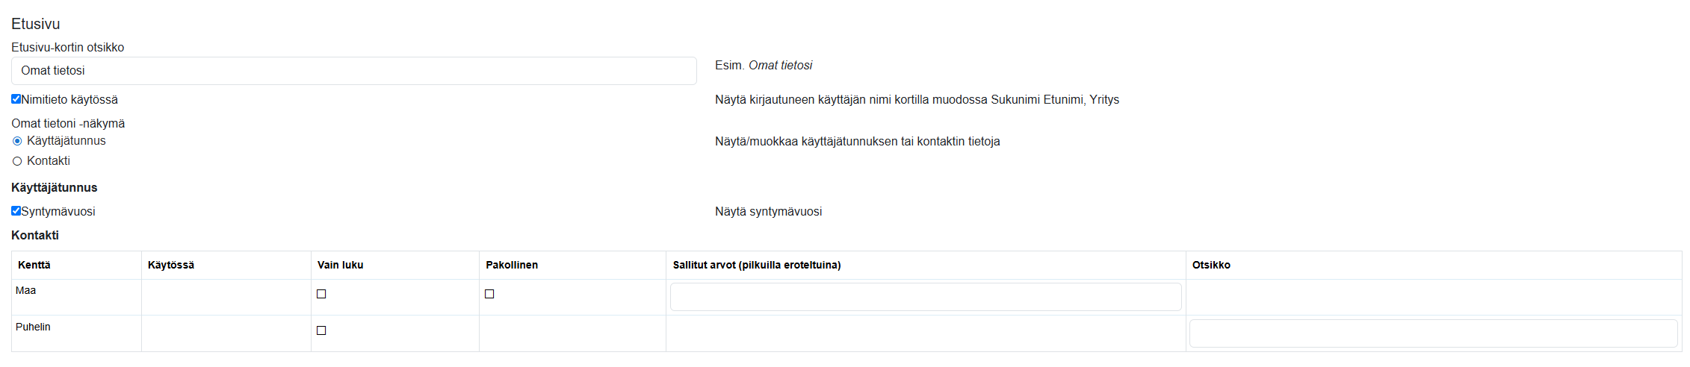Click the Pakollinen column header
The image size is (1690, 367).
[512, 265]
